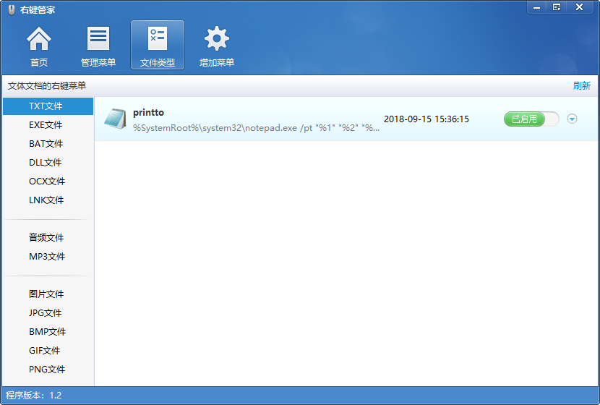Minimize the 右键管家 window
The image size is (600, 405).
coord(535,7)
